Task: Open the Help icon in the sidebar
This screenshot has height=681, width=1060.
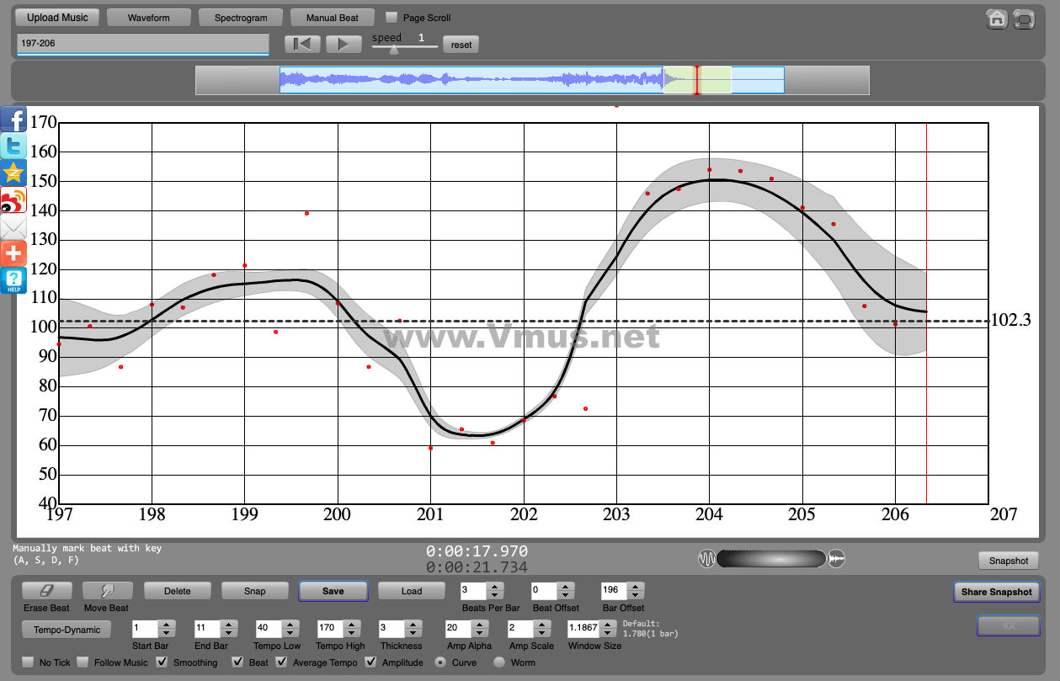Action: (13, 281)
